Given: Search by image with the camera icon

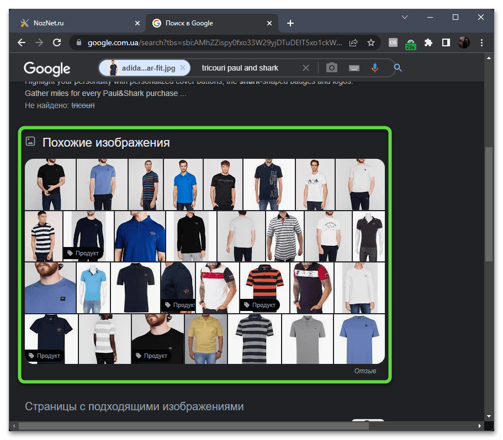Looking at the screenshot, I should 332,68.
